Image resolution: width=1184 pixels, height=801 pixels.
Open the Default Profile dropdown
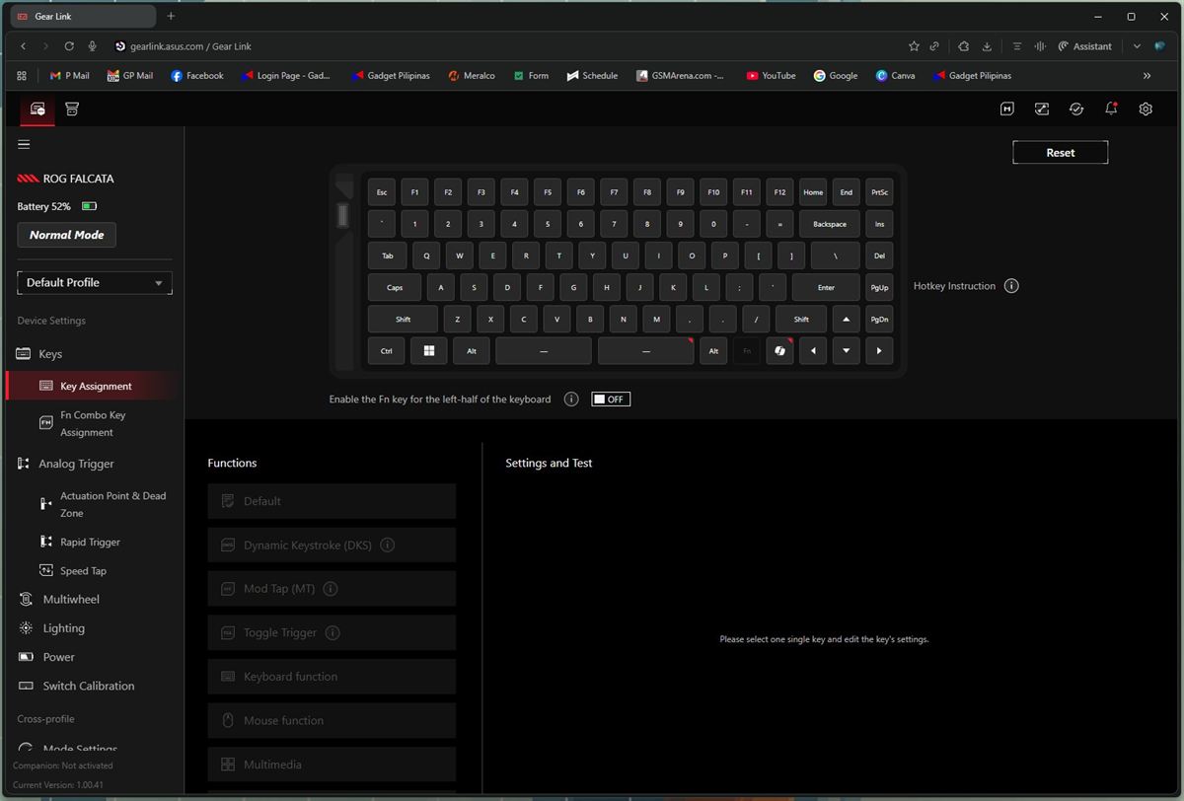pos(95,283)
